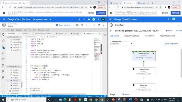The width and height of the screenshot is (182, 102).
Task: Search in Dataflow window header
Action: [168, 20]
